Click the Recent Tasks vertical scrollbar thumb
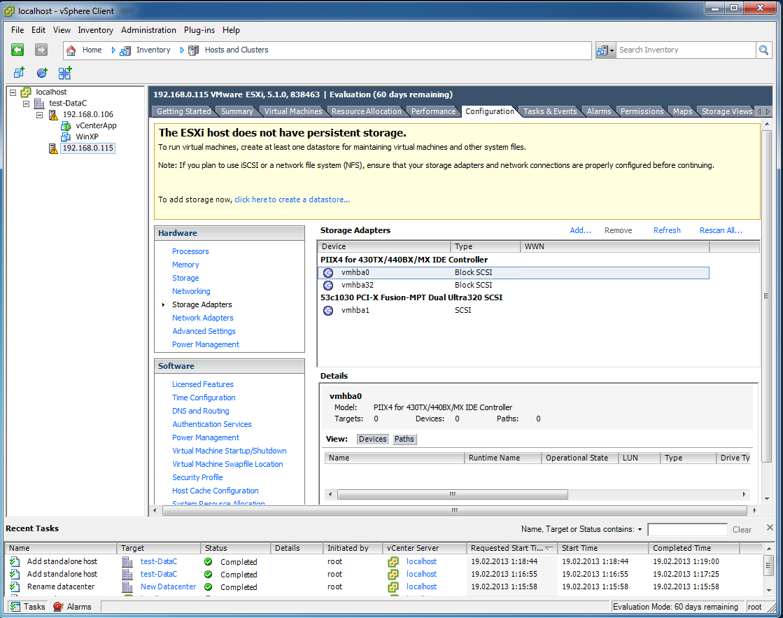This screenshot has height=618, width=783. pyautogui.click(x=768, y=566)
